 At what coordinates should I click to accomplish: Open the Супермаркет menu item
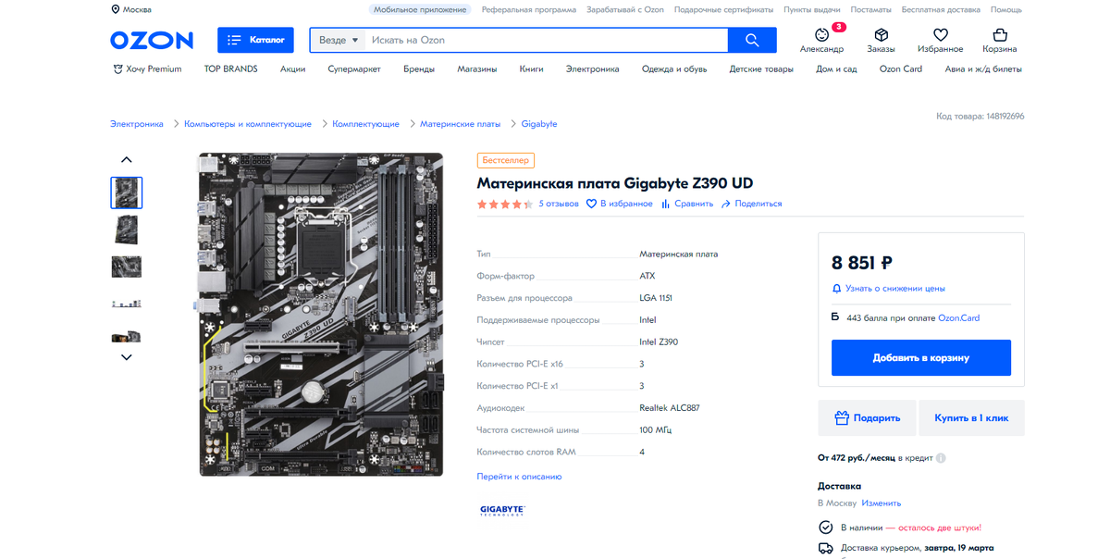pyautogui.click(x=354, y=69)
